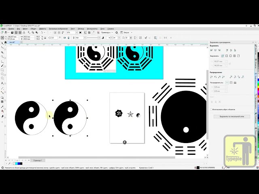Toggle Align to Active Objects option
259x194 pixels.
coord(223,56)
